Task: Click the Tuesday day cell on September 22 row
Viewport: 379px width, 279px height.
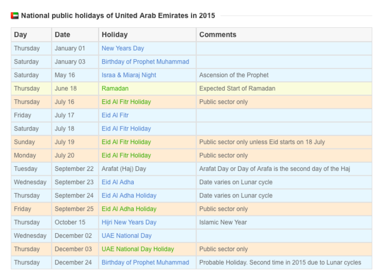Action: tap(31, 169)
